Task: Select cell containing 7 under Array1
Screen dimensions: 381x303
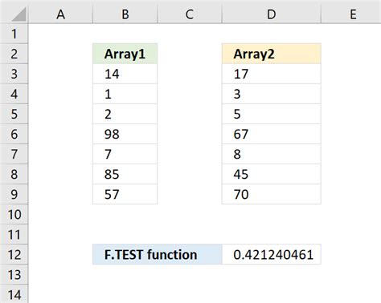Action: point(125,154)
